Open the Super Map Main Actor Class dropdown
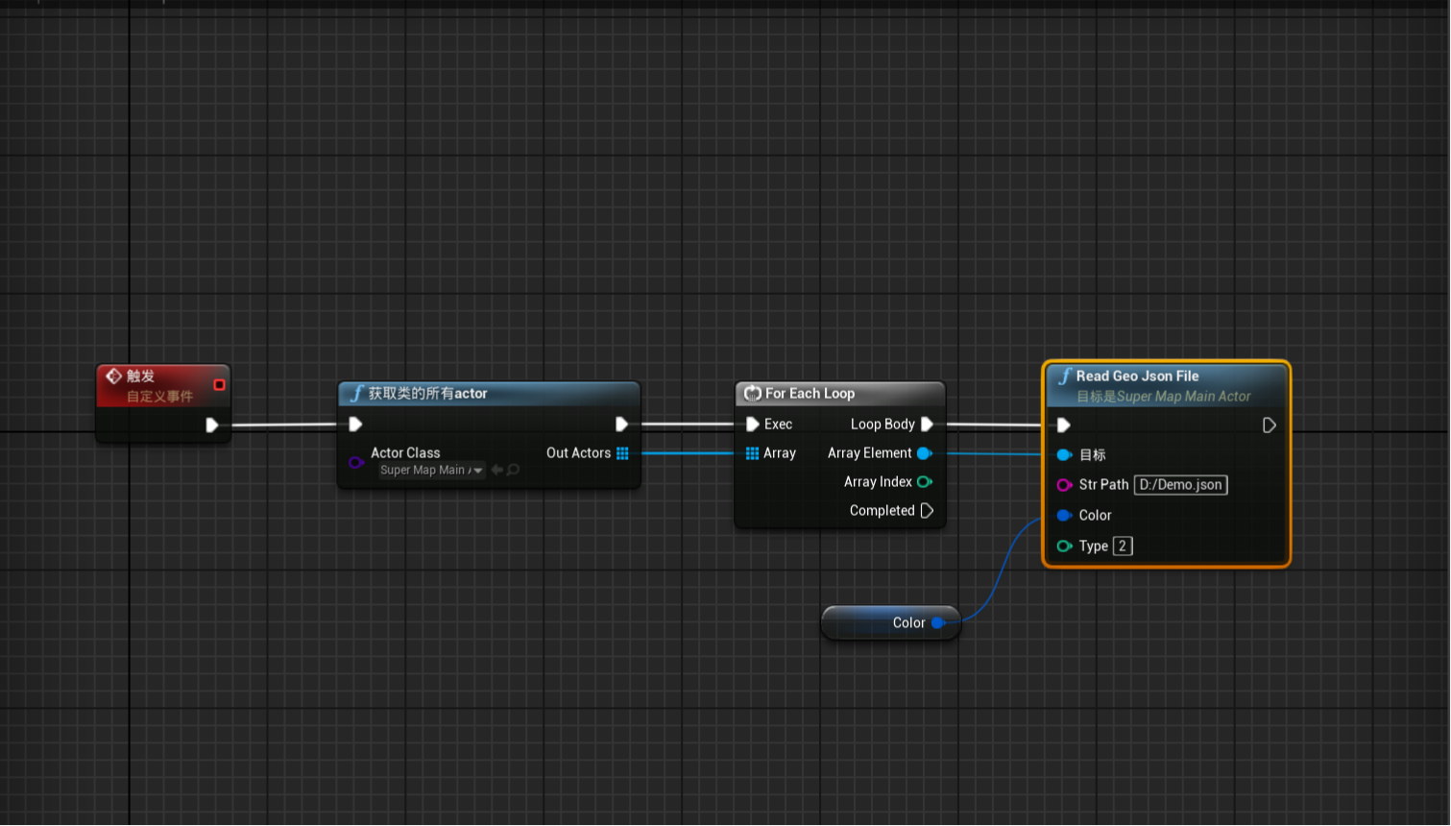The image size is (1451, 826). [429, 470]
